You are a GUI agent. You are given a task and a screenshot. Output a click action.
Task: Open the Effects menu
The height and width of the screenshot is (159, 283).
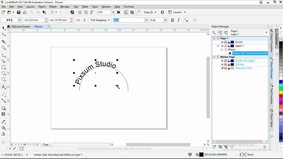(x=53, y=7)
